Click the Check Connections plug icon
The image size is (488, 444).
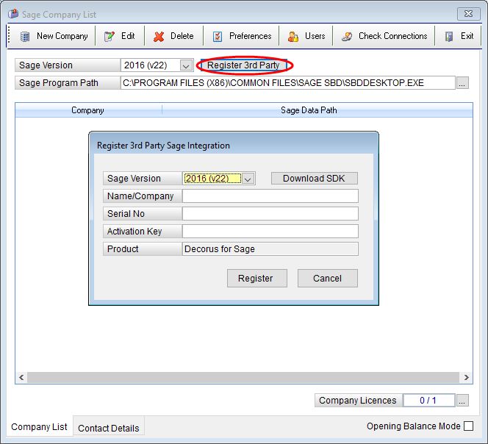(347, 37)
